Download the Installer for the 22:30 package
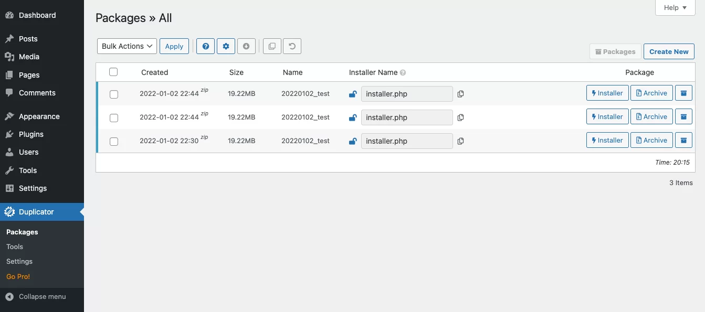Image resolution: width=705 pixels, height=312 pixels. [x=607, y=141]
